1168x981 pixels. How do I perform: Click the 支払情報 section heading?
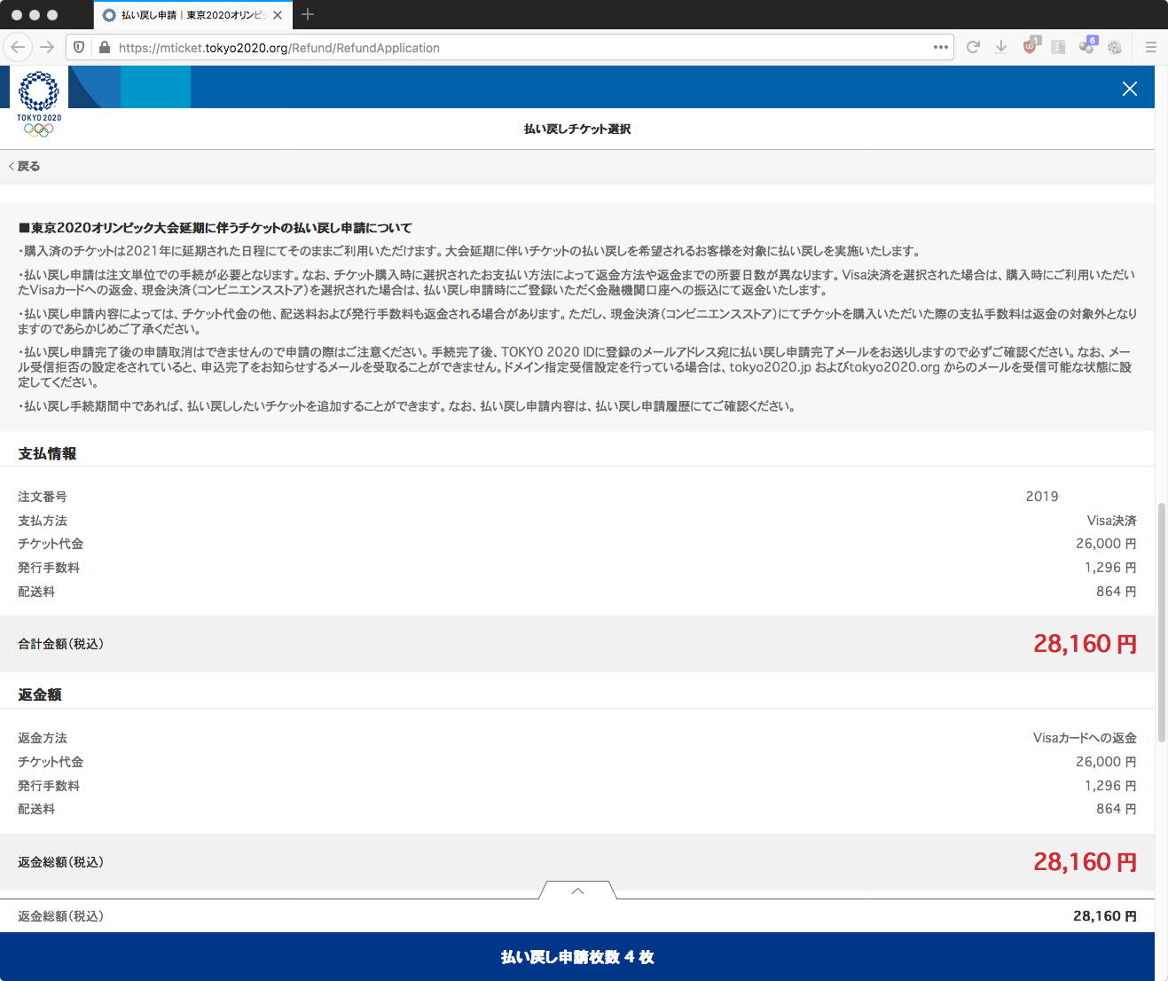click(x=47, y=453)
